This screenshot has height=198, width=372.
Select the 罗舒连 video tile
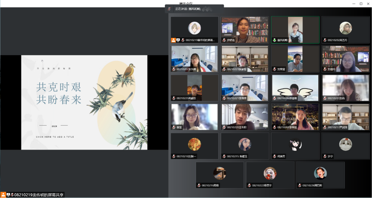pos(245,29)
